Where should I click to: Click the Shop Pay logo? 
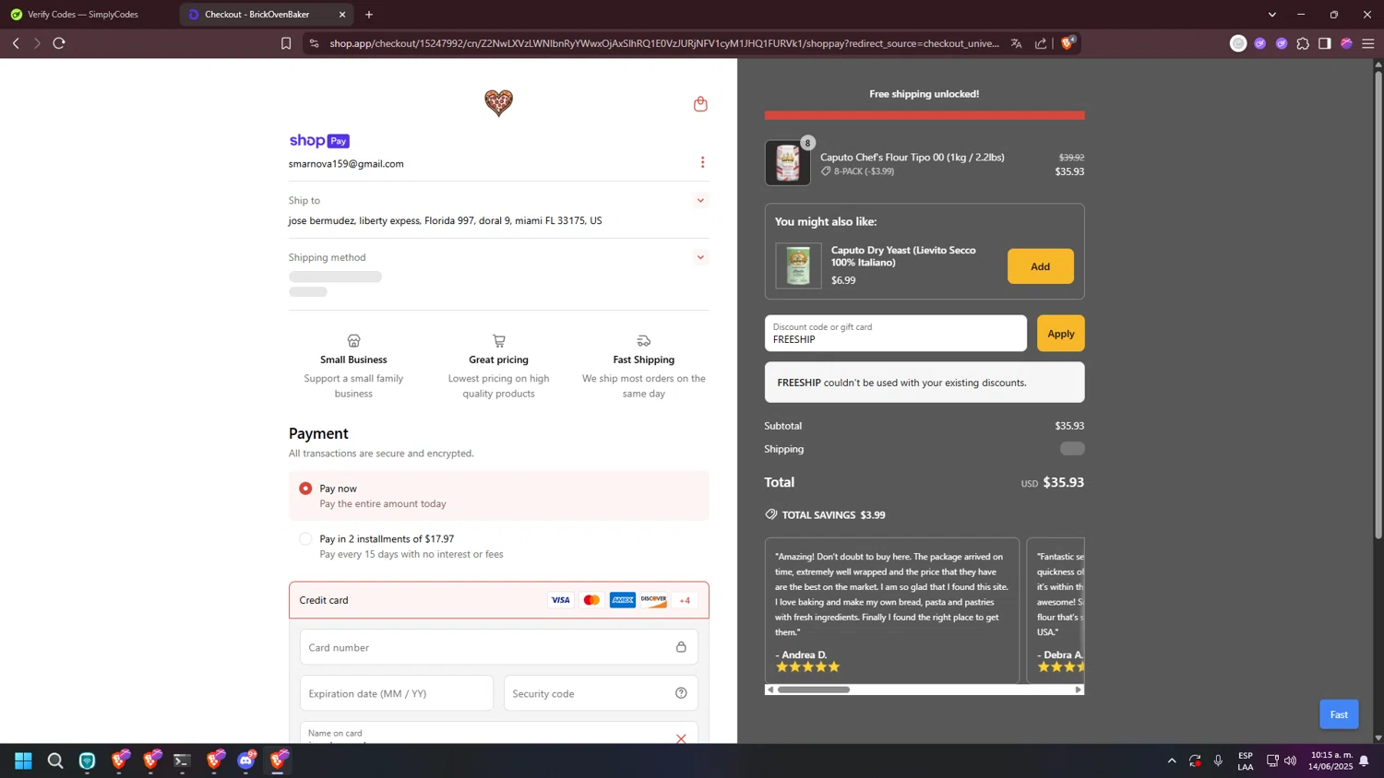[319, 141]
